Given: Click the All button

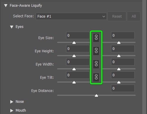Looking at the screenshot, I should pyautogui.click(x=134, y=16).
